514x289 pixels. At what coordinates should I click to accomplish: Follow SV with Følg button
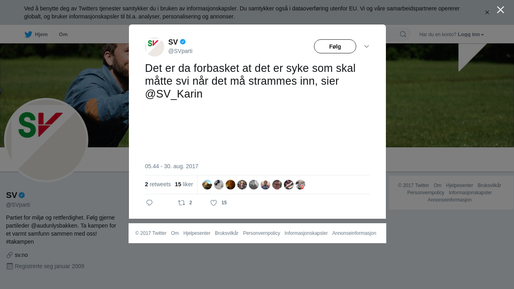(335, 47)
